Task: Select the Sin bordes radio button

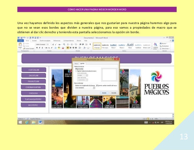Action: pos(76,69)
